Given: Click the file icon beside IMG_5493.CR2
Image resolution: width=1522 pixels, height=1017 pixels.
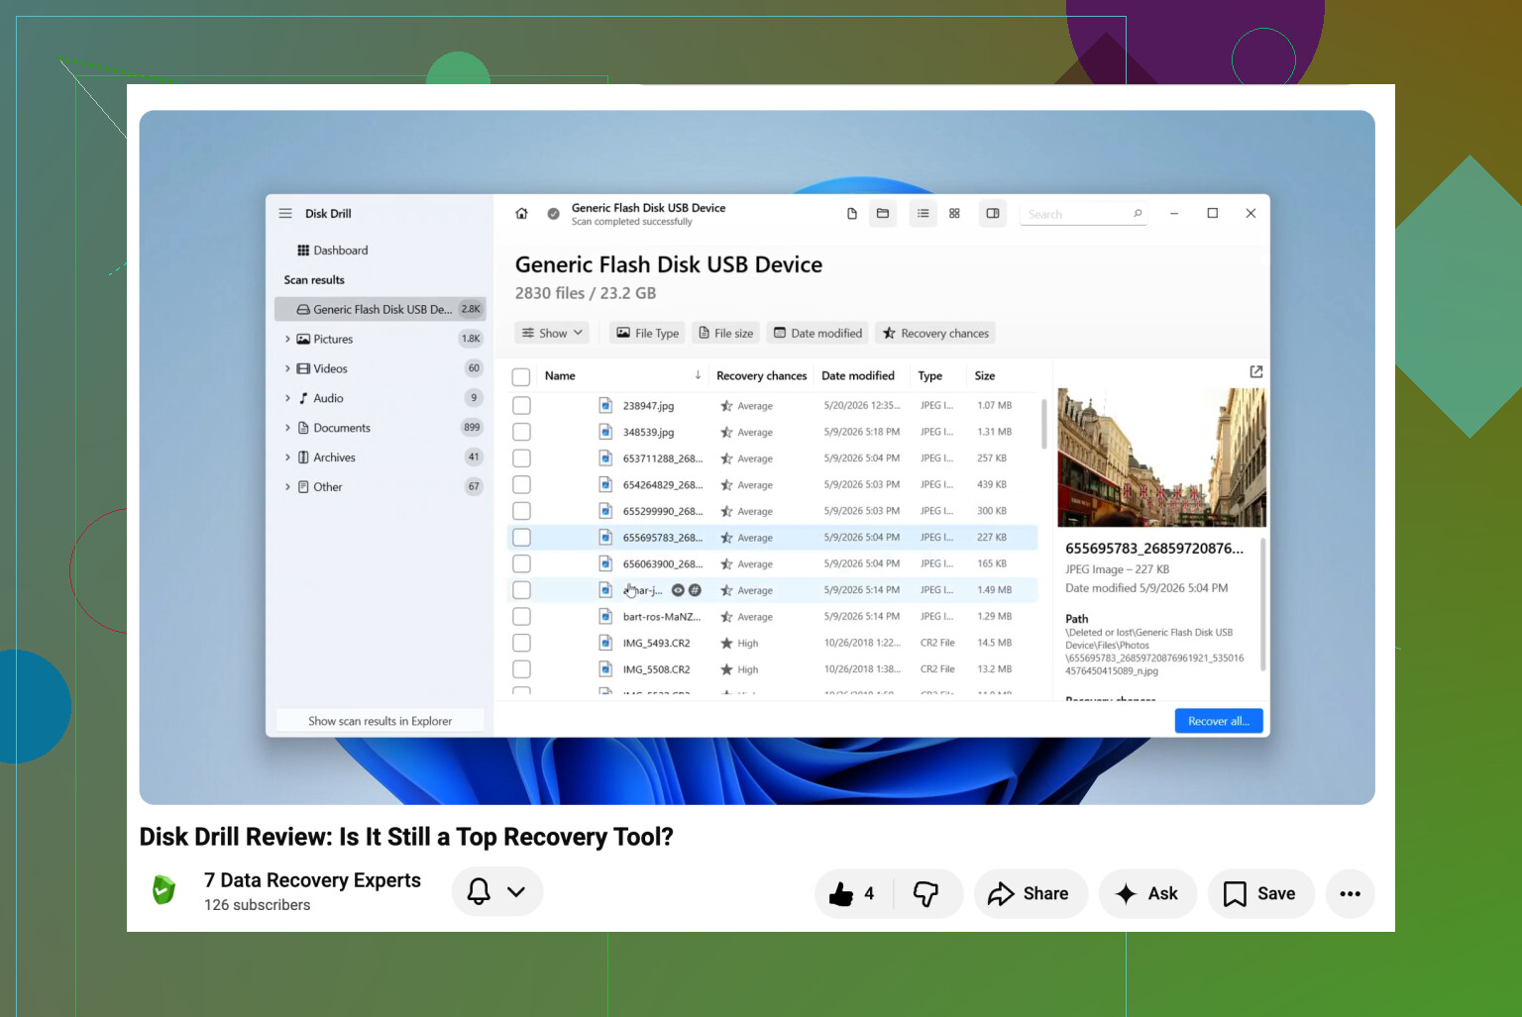Looking at the screenshot, I should tap(604, 643).
